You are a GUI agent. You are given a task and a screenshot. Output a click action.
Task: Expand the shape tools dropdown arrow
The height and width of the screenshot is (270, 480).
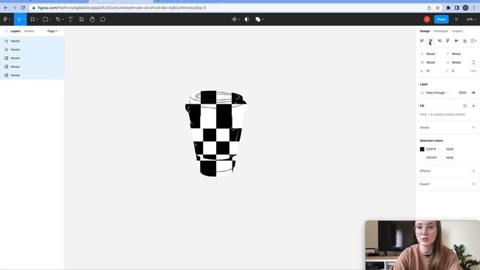[50, 19]
